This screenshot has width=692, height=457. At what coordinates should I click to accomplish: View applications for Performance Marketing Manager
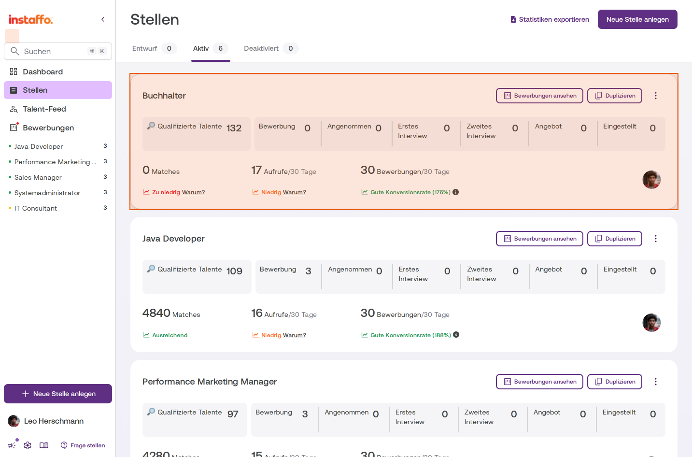pos(539,382)
